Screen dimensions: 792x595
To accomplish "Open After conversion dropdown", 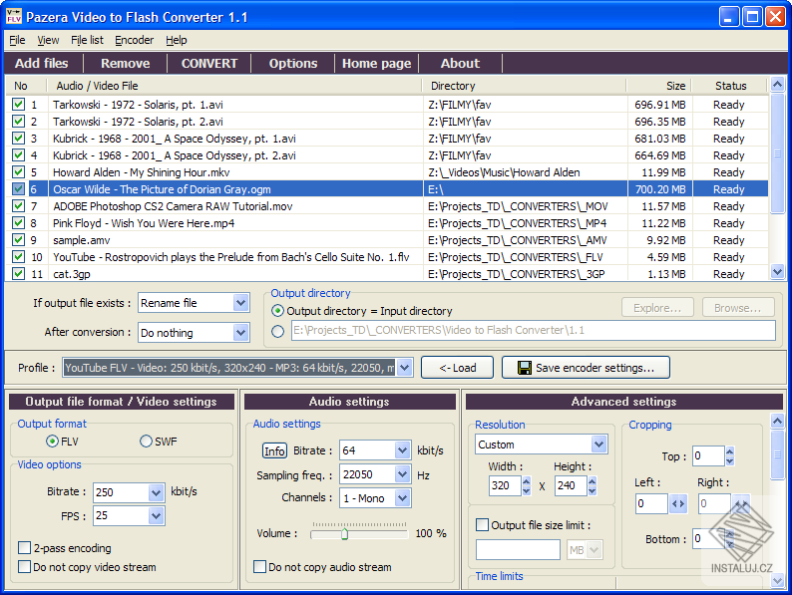I will (241, 333).
